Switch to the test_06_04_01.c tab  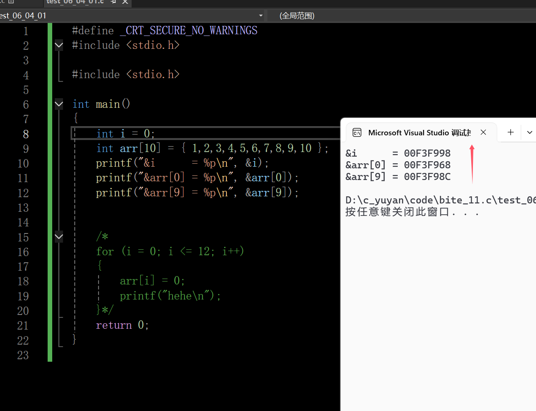point(75,2)
